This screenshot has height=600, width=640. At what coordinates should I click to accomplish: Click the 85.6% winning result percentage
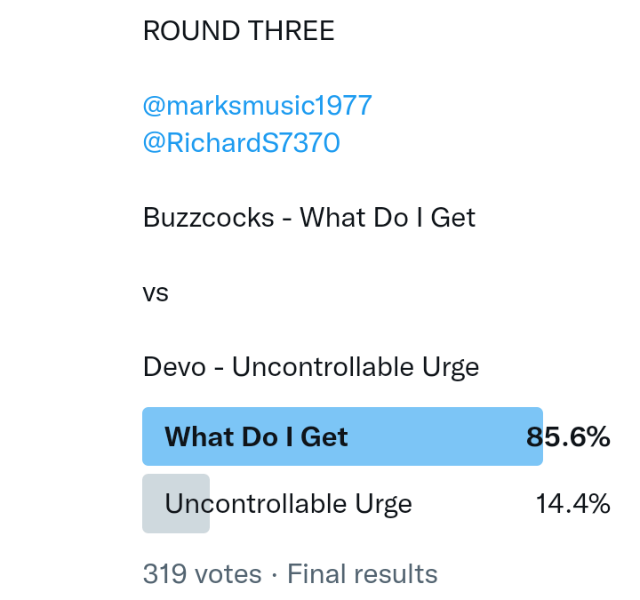[x=568, y=436]
